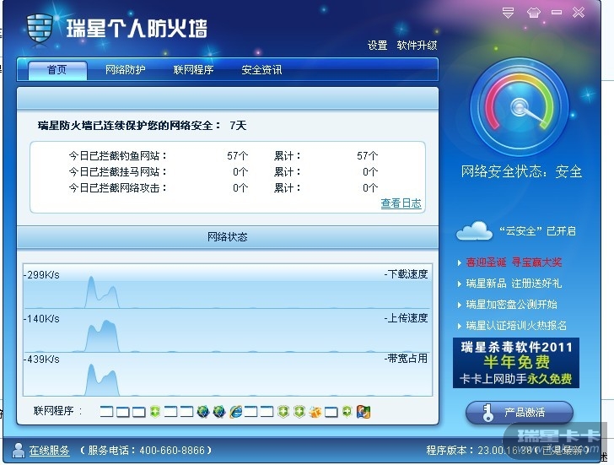Viewport: 614px width, 465px height.
Task: Click the Internet Explorer icon in 联网程序 row
Action: (236, 411)
